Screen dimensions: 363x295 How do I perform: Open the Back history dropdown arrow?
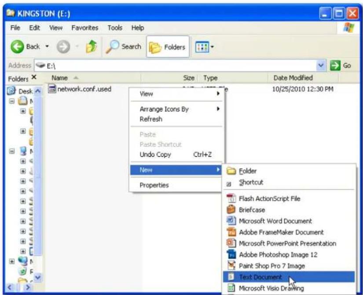coord(47,46)
